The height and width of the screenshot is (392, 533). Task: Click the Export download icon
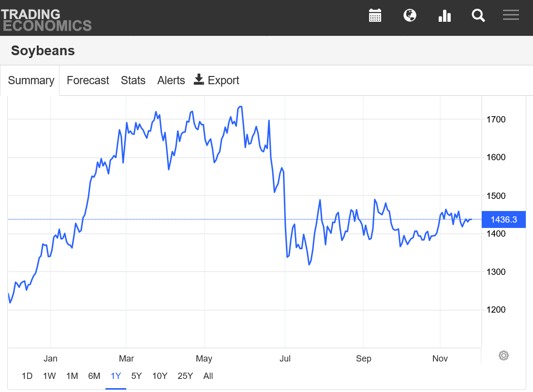(x=199, y=80)
